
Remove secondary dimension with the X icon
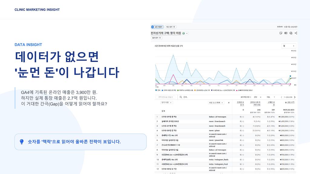click(x=229, y=103)
